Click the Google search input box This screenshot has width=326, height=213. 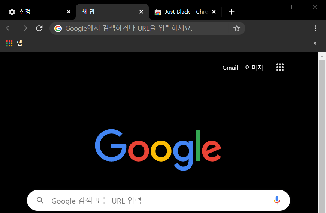159,201
